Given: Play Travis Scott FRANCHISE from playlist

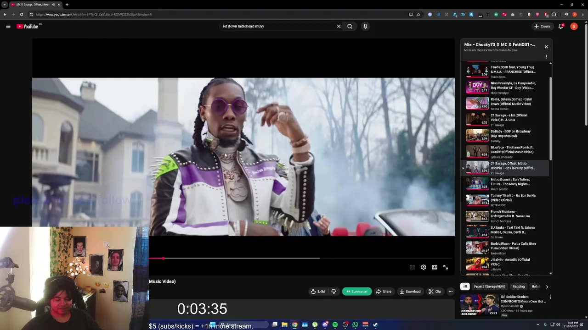Looking at the screenshot, I should (x=504, y=71).
